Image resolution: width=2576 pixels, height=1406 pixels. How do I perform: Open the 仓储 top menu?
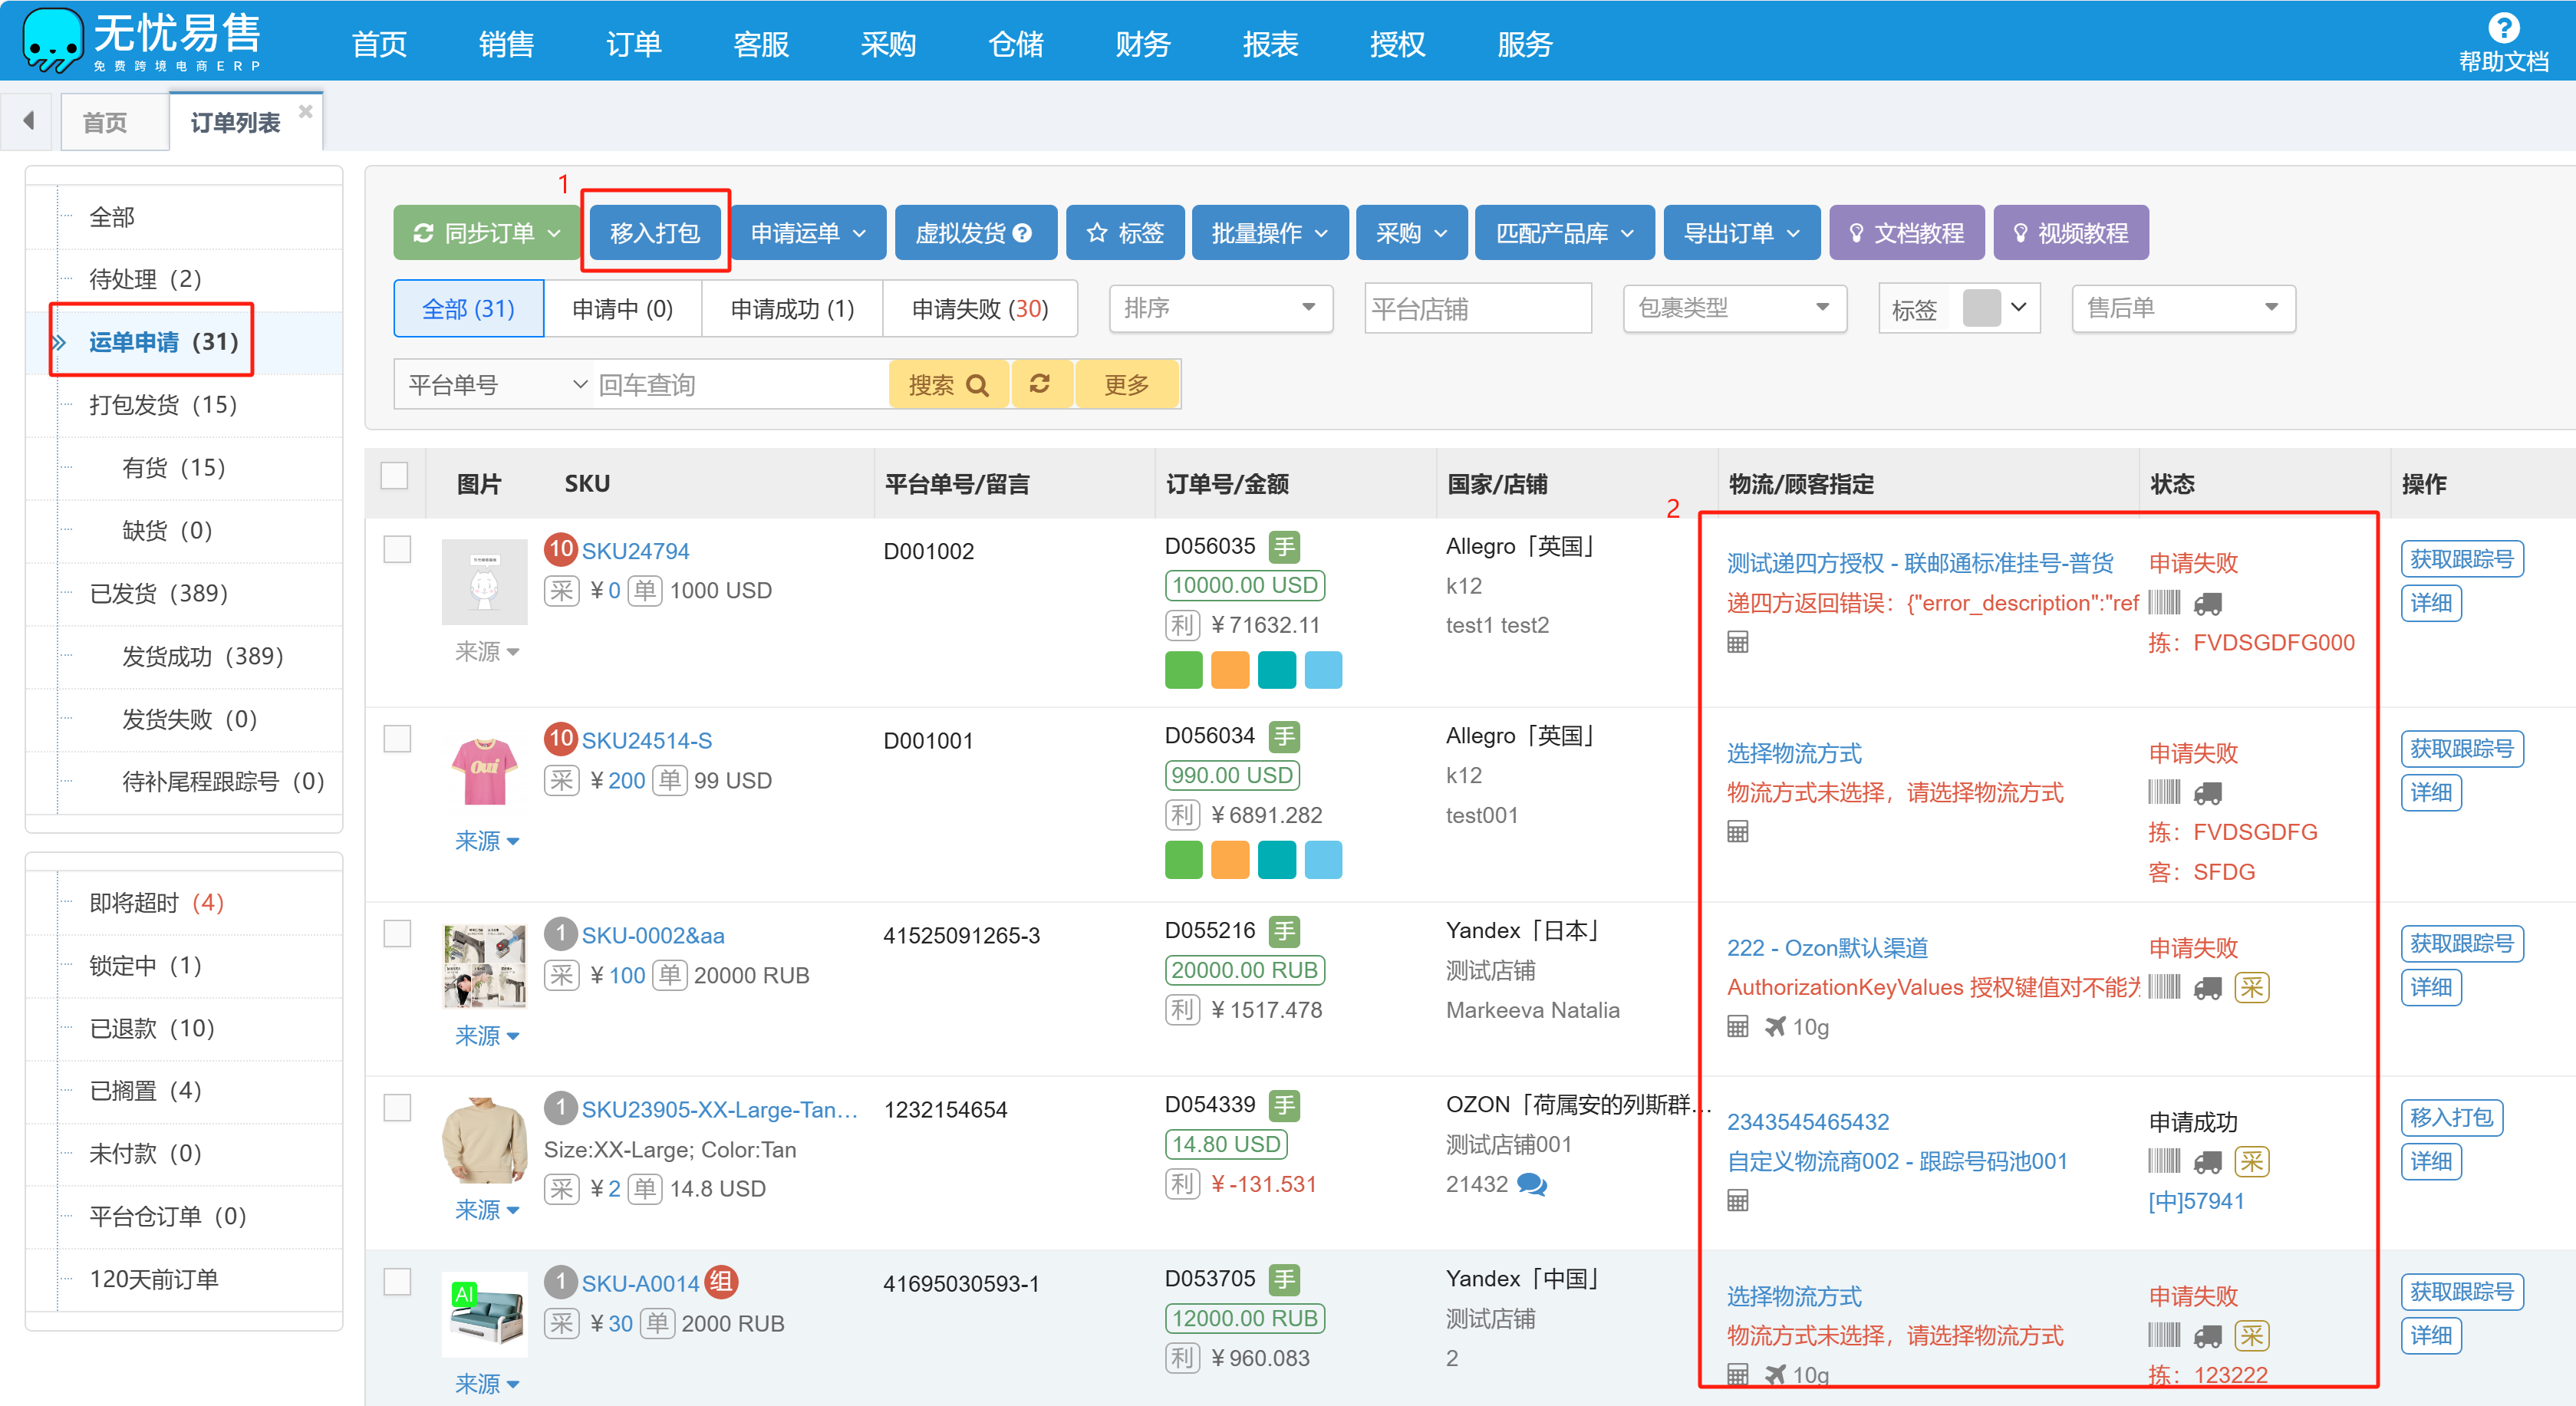pyautogui.click(x=1015, y=44)
